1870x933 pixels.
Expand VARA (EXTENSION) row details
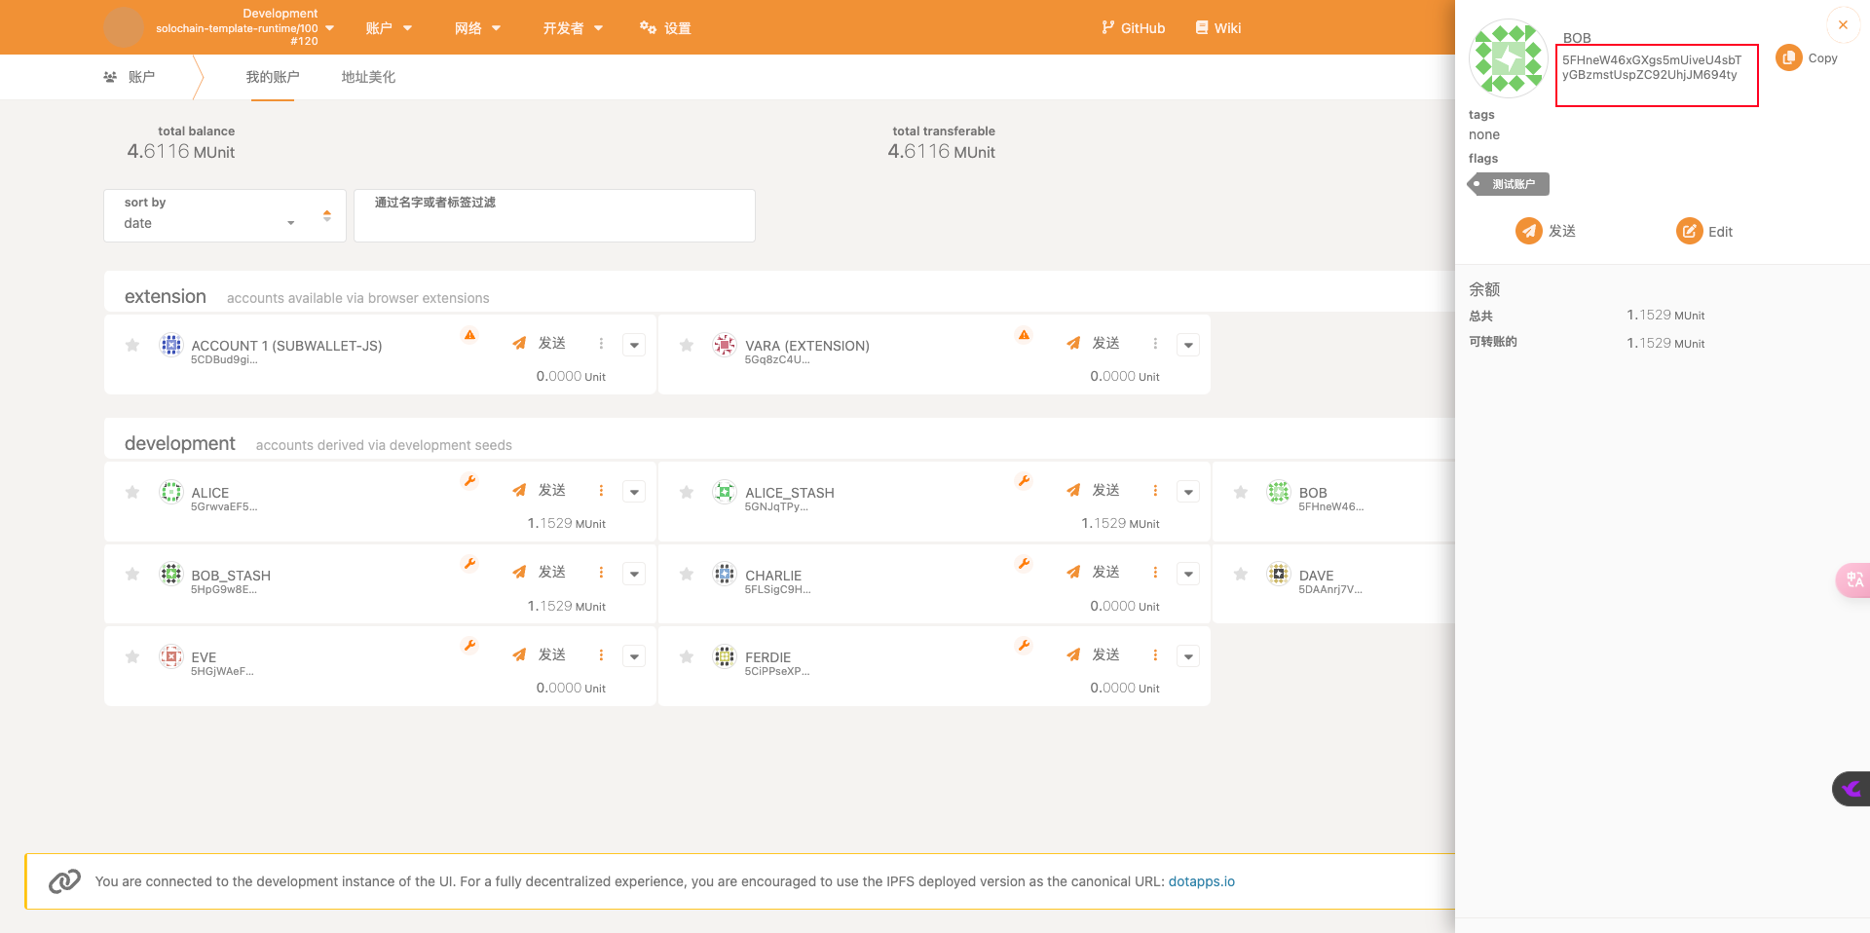click(1188, 345)
